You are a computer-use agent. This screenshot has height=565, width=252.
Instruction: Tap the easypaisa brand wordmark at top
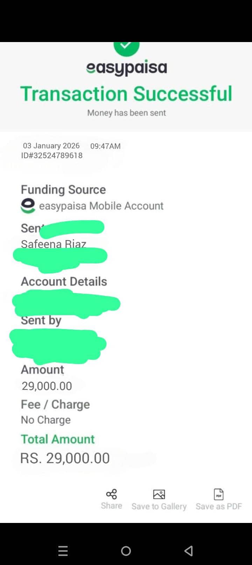127,68
